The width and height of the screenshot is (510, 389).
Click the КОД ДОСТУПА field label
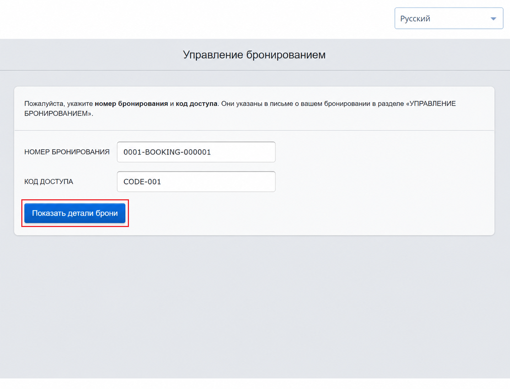[x=49, y=182]
